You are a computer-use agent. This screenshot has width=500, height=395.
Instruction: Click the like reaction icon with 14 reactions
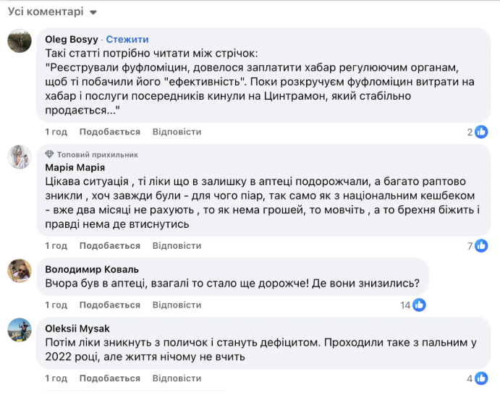point(419,305)
